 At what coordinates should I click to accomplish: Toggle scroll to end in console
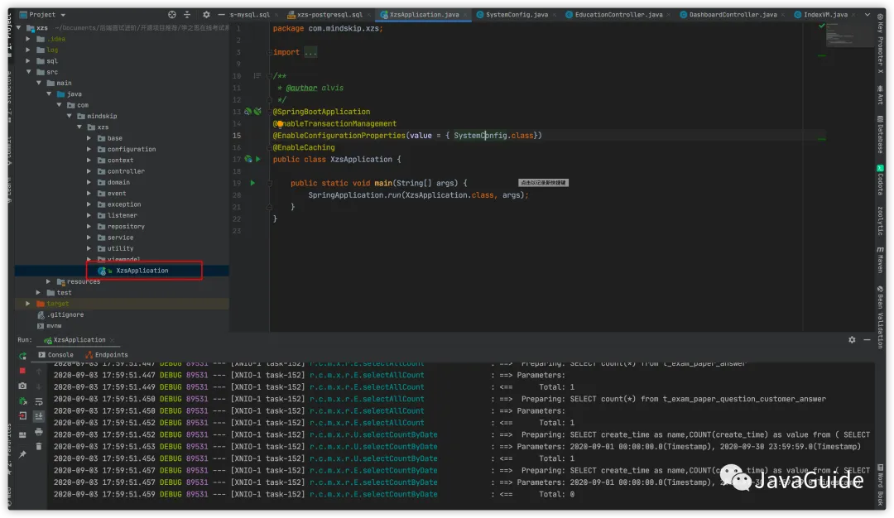point(38,416)
